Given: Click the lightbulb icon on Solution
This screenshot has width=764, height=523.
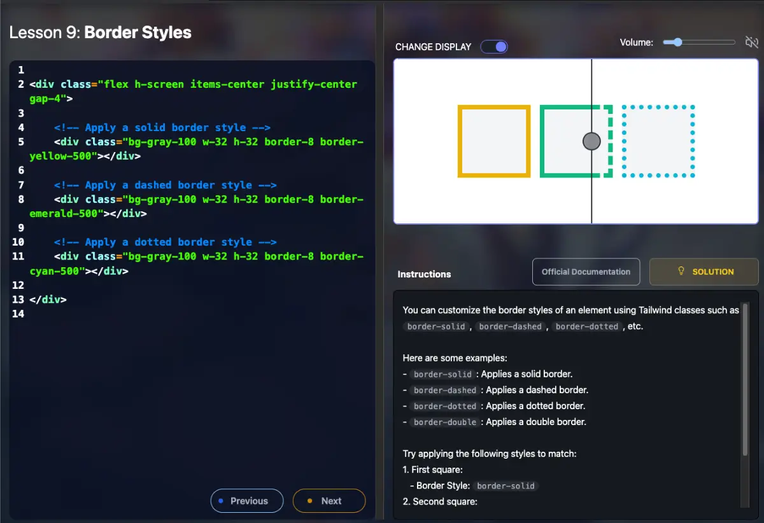Looking at the screenshot, I should pos(681,272).
